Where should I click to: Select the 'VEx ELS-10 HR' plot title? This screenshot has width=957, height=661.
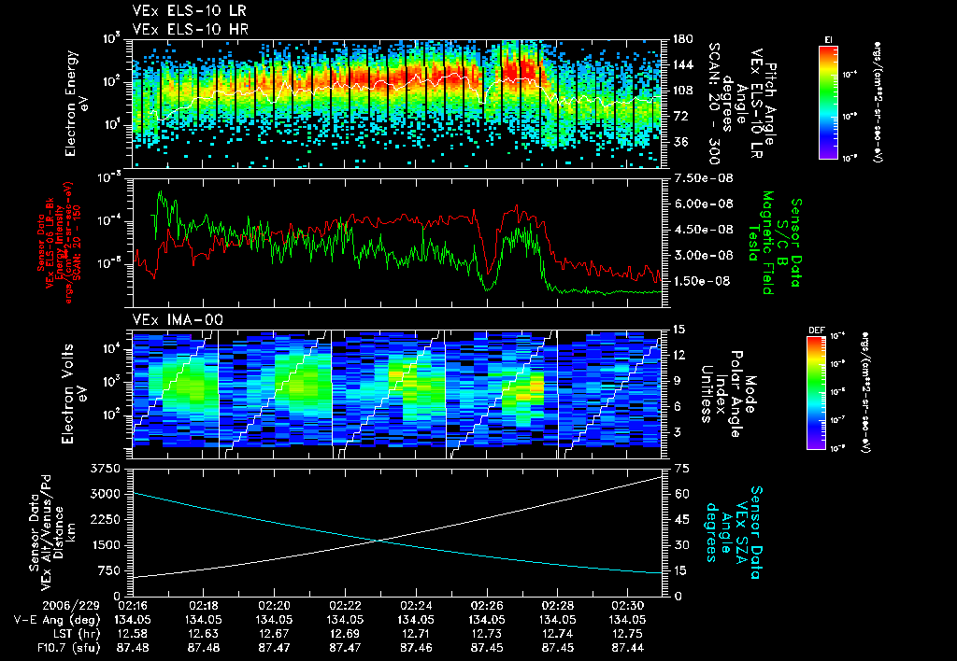pyautogui.click(x=191, y=29)
